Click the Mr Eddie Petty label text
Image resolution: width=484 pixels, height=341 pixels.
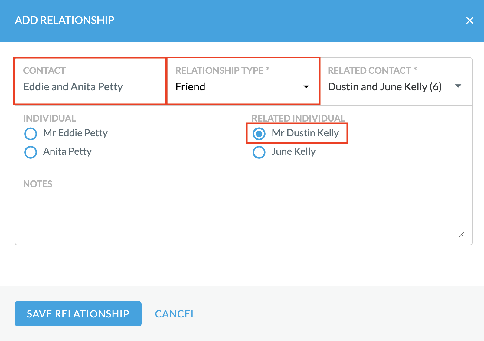(x=75, y=133)
